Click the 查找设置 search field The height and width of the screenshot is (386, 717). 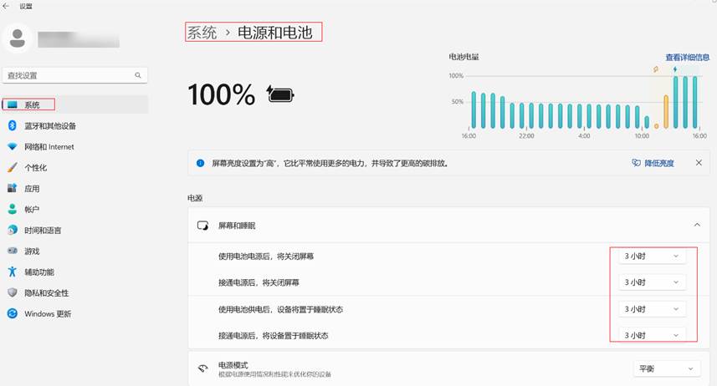67,75
